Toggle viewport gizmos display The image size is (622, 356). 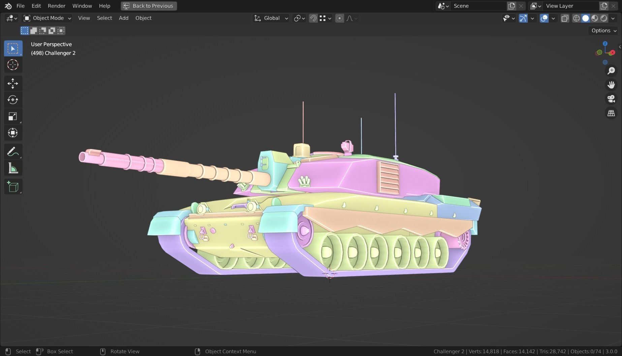point(523,18)
